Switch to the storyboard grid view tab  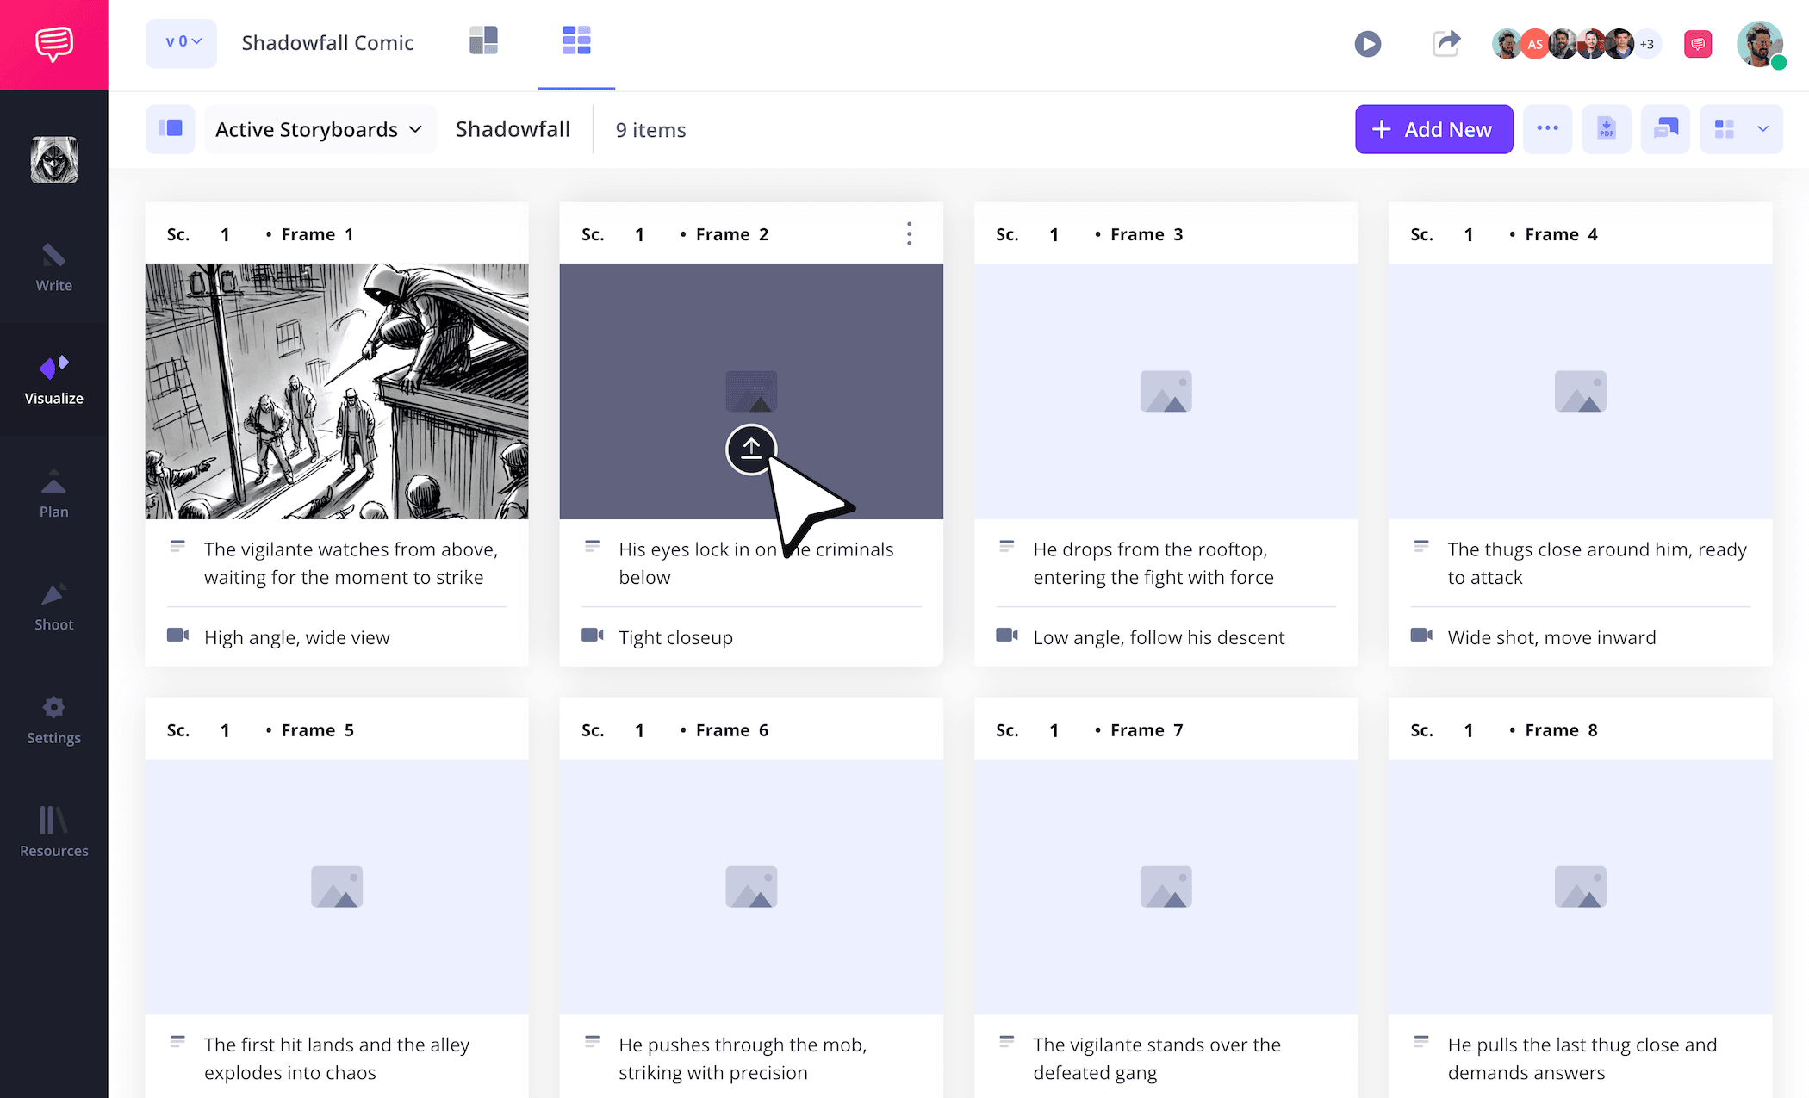576,41
